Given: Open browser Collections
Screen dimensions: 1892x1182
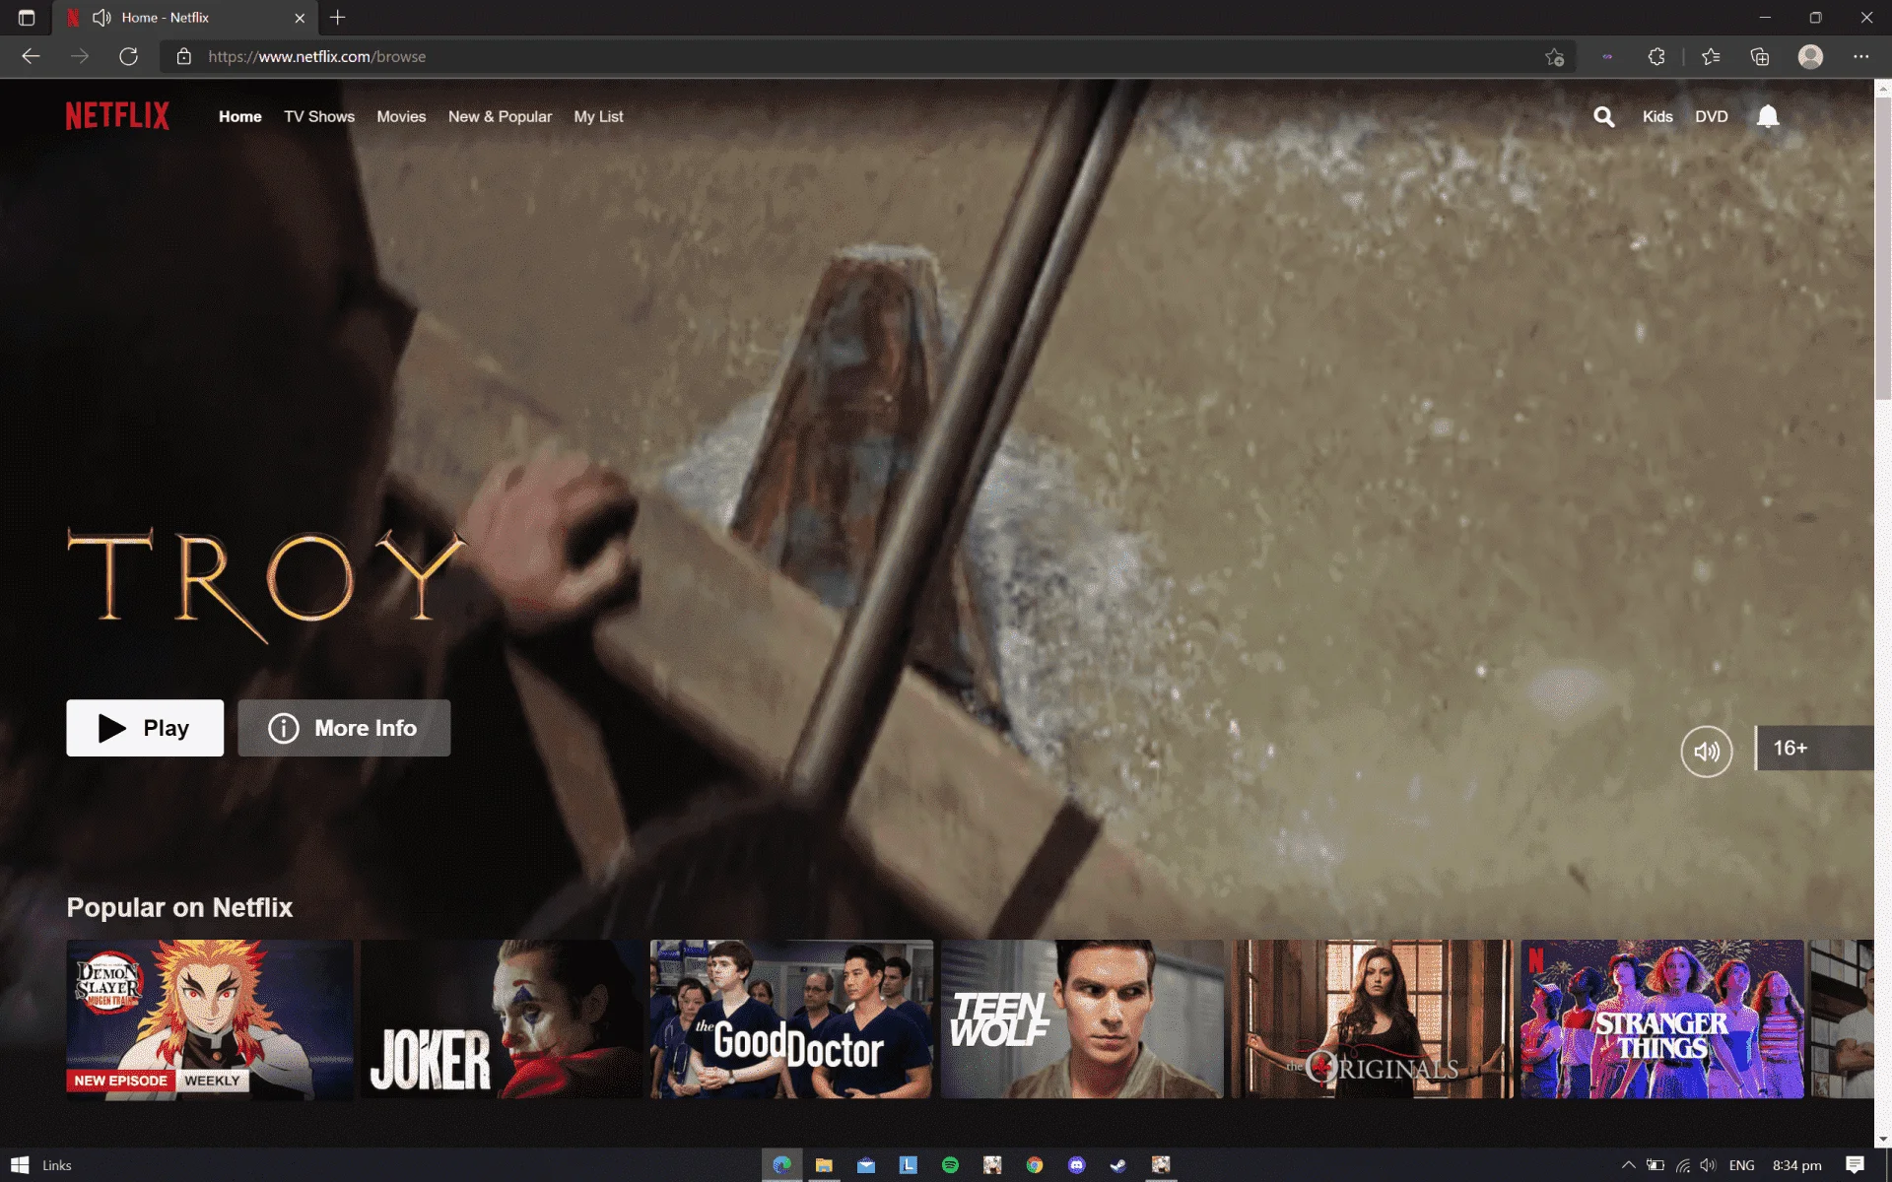Looking at the screenshot, I should 1760,56.
